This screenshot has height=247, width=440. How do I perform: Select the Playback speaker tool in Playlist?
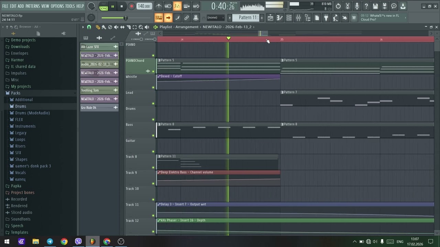147,27
